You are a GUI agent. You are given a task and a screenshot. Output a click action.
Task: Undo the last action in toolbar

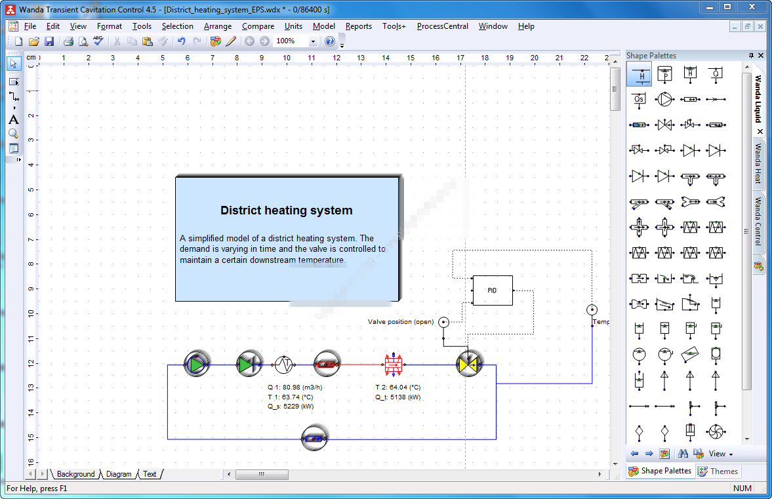(x=181, y=41)
